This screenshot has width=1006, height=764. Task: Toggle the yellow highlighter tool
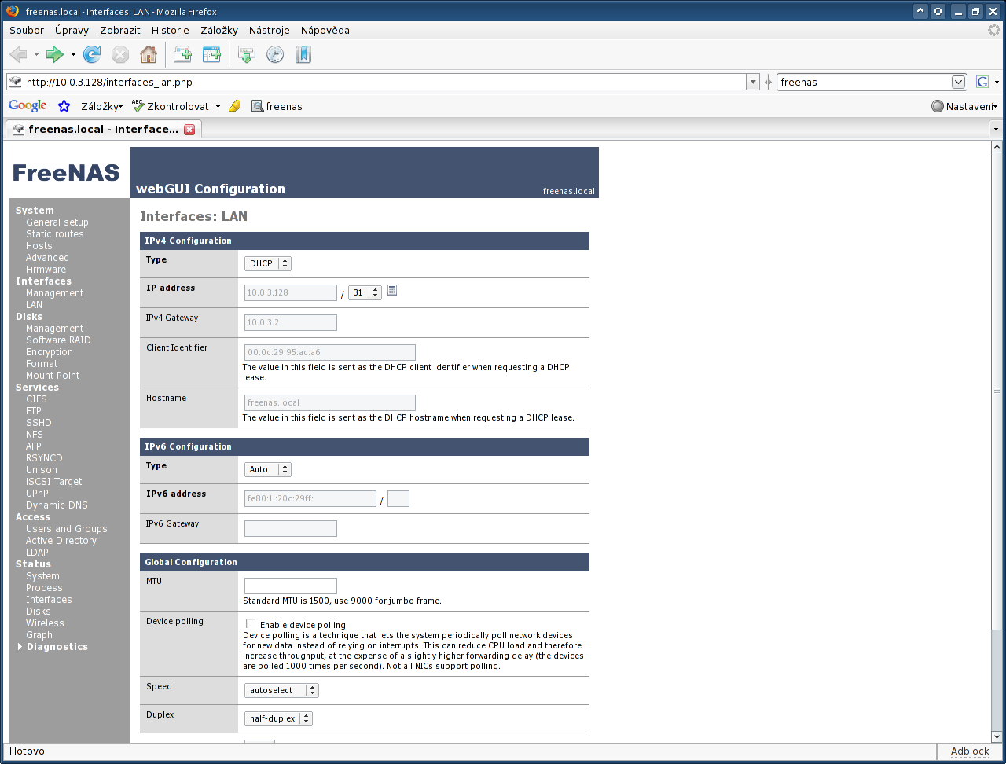(234, 106)
